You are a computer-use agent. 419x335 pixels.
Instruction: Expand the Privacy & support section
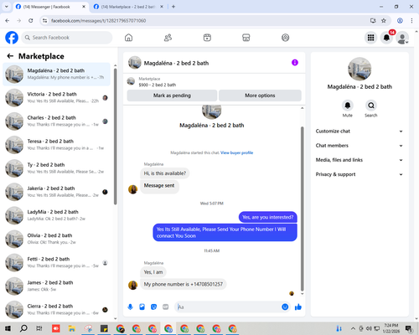tap(360, 174)
